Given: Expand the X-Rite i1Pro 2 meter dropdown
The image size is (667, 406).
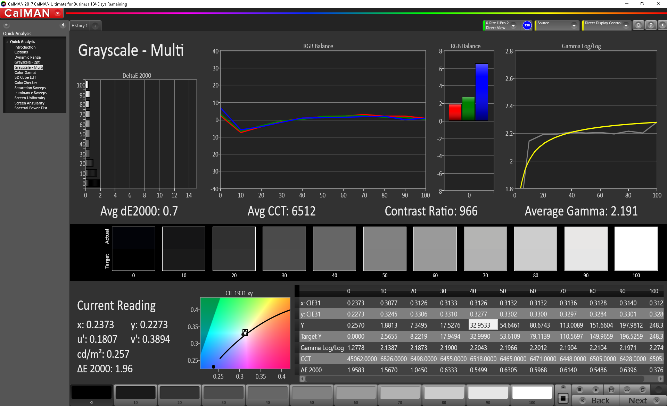Looking at the screenshot, I should pyautogui.click(x=513, y=26).
